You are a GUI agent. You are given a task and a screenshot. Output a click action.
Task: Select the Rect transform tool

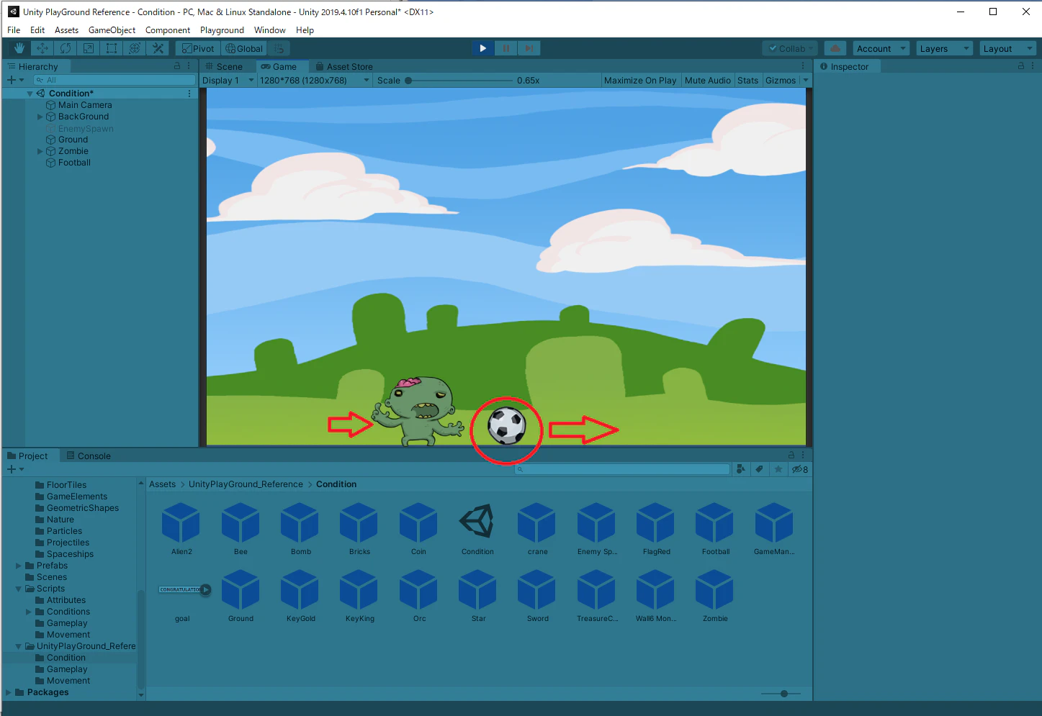(x=112, y=48)
